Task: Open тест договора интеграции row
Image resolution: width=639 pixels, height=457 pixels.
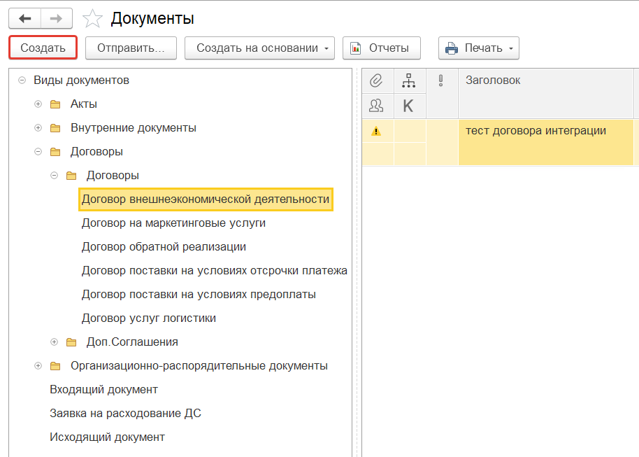Action: point(536,131)
